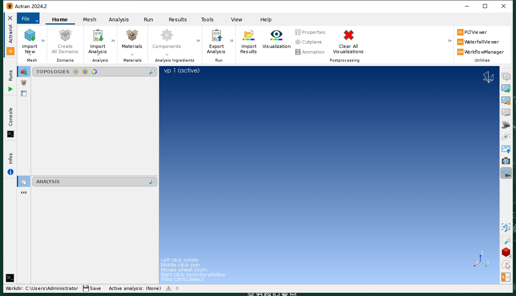
Task: Toggle the selection mode icon at toolbar bottom
Action: click(506, 277)
